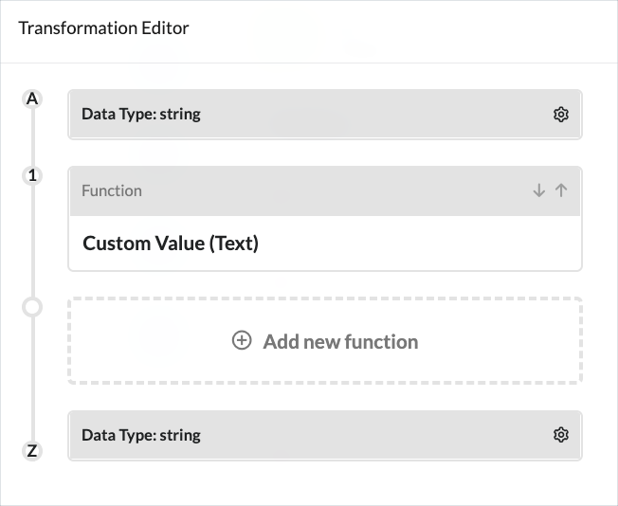Click the top Data Type: string label
618x506 pixels.
pyautogui.click(x=141, y=115)
